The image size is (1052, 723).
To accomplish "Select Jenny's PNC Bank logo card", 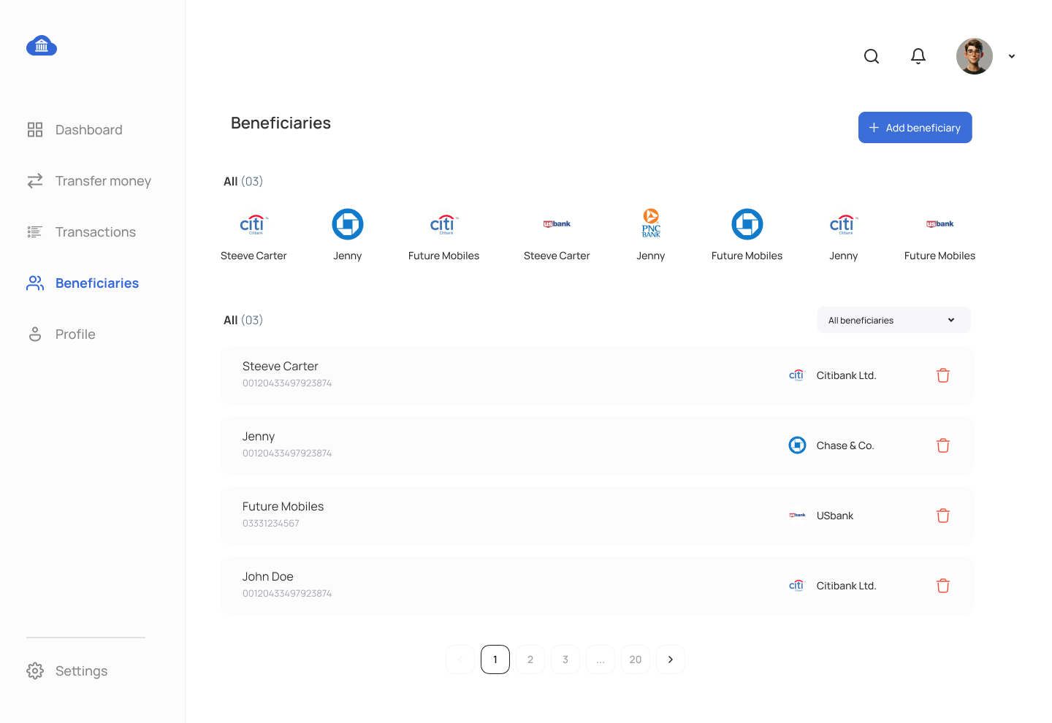I will click(x=651, y=235).
